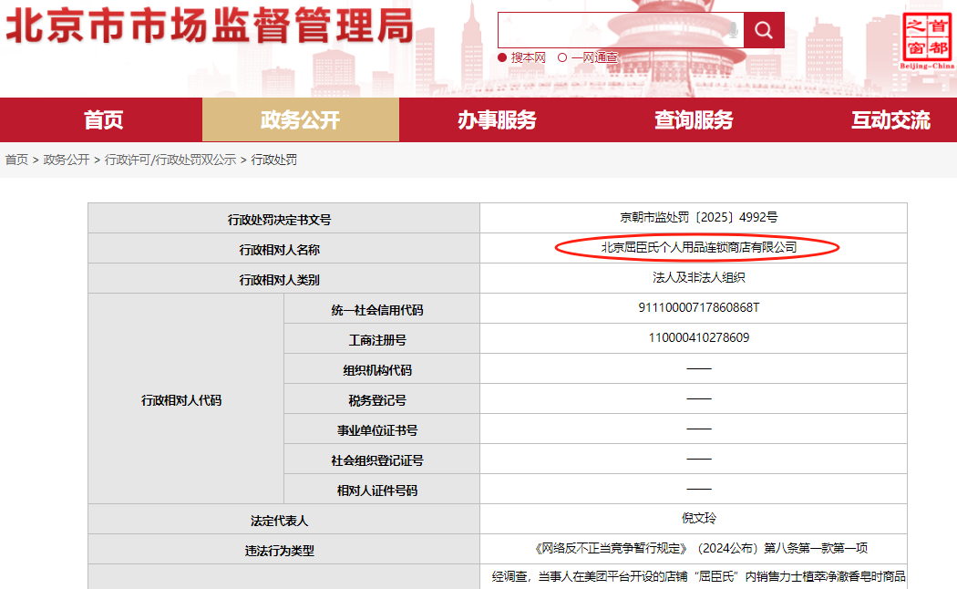This screenshot has width=957, height=589.
Task: Select the document number 京朝市监处罚〔2025〕4992号
Action: [699, 217]
